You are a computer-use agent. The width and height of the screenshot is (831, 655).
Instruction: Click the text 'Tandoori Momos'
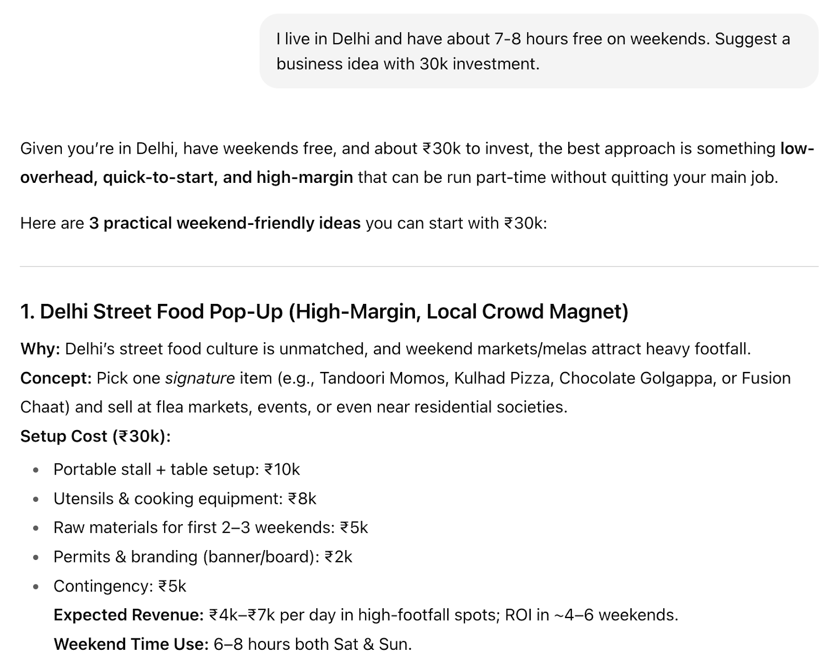(383, 378)
